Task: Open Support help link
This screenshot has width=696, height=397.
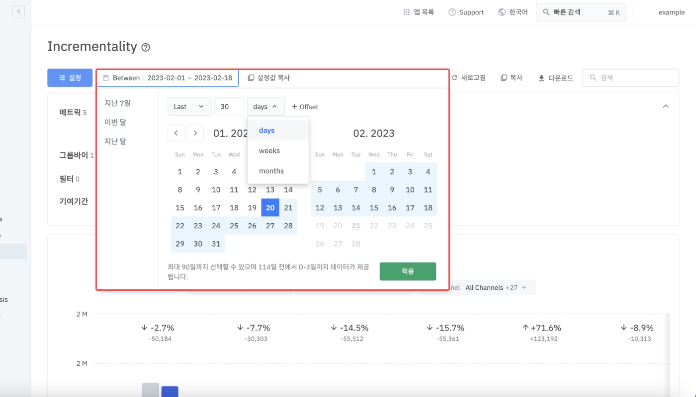Action: coord(466,12)
